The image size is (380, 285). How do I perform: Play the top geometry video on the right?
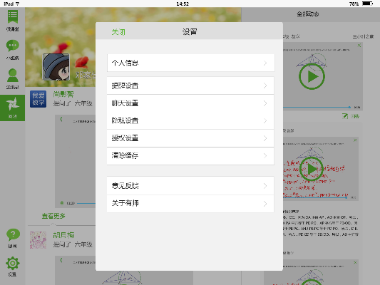312,76
